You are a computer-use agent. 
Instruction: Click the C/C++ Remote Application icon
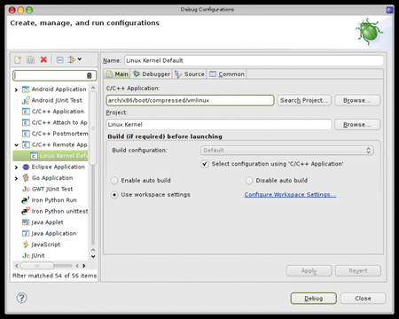26,144
